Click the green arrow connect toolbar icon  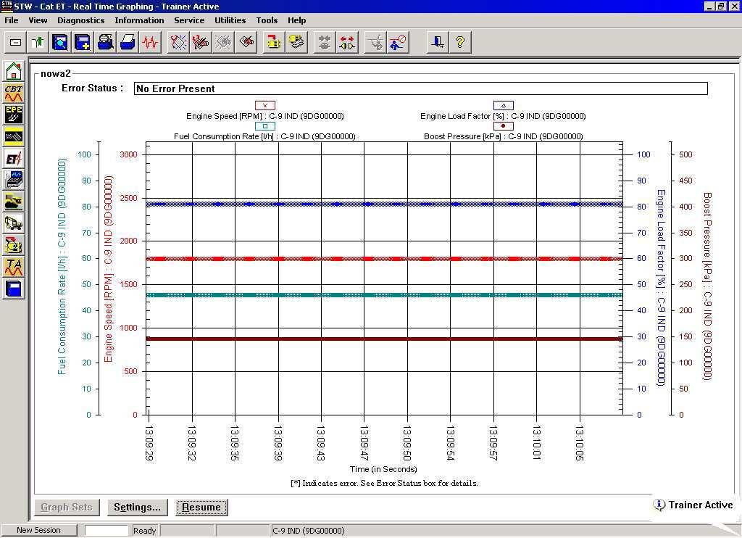38,43
